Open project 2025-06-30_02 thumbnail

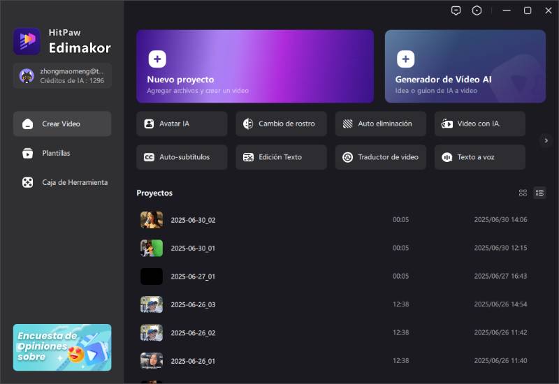[x=152, y=220]
